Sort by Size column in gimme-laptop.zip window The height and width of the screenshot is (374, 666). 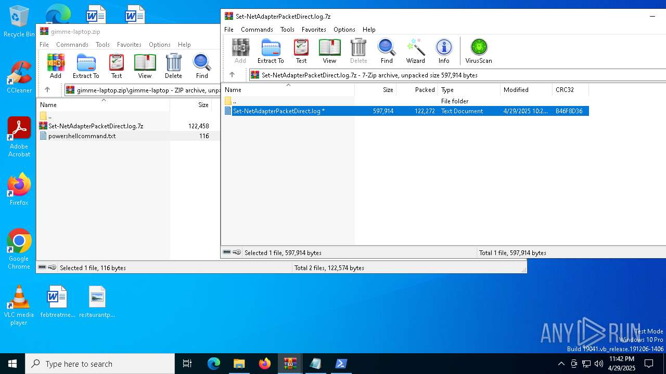coord(191,105)
